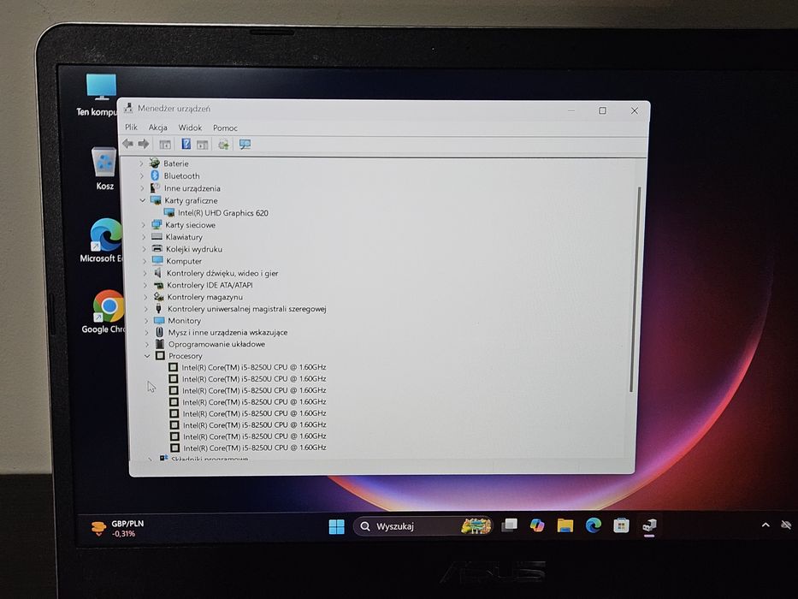Click the Baterie battery icon

(154, 163)
